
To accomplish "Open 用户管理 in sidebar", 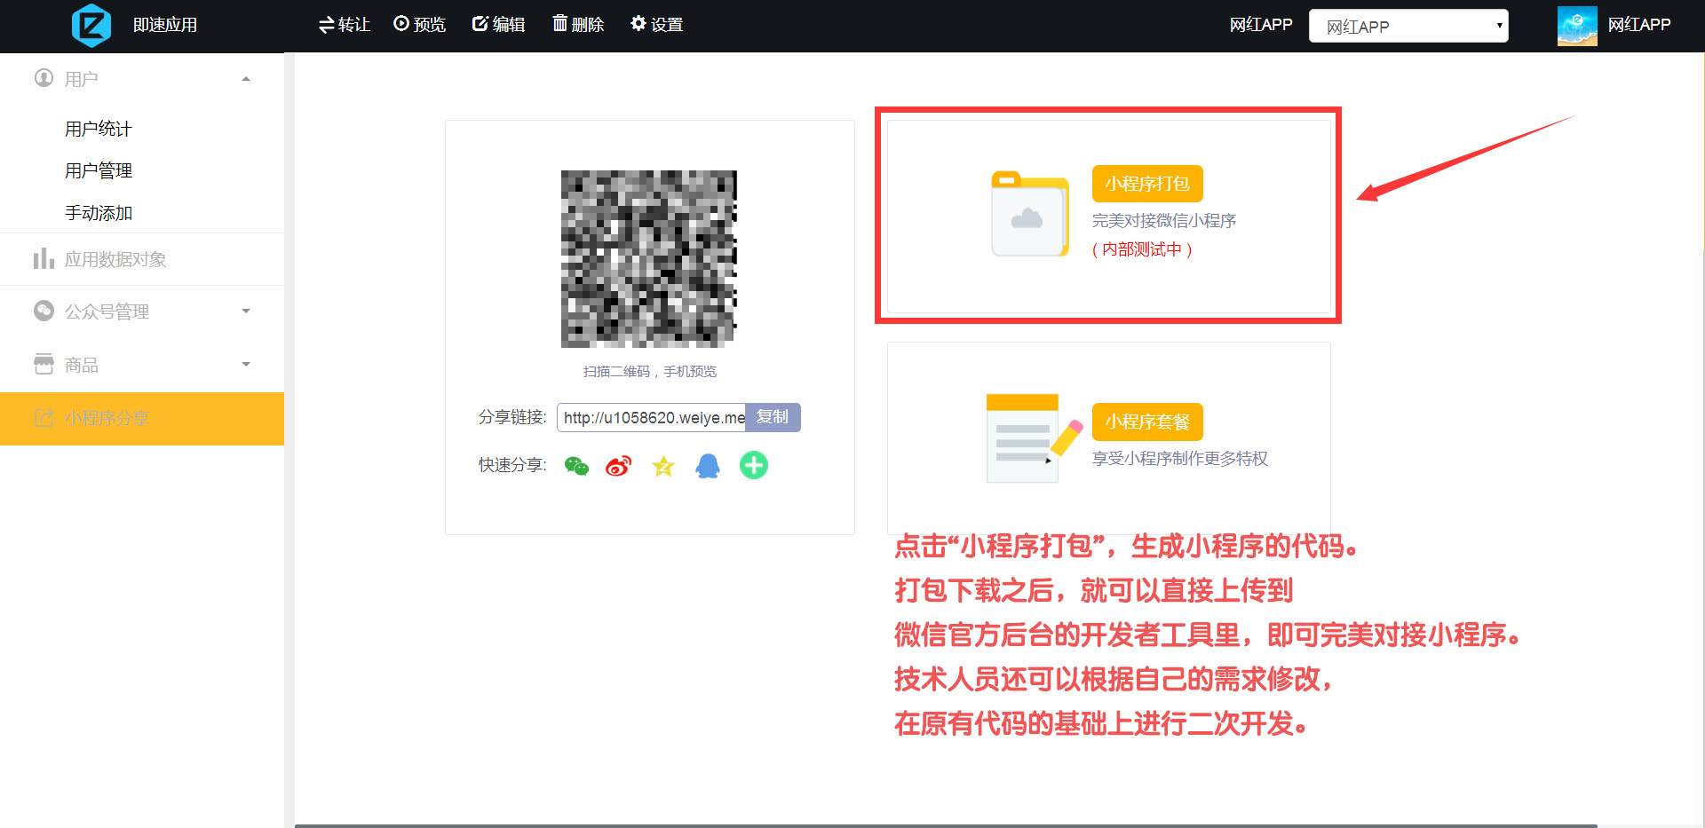I will [98, 170].
